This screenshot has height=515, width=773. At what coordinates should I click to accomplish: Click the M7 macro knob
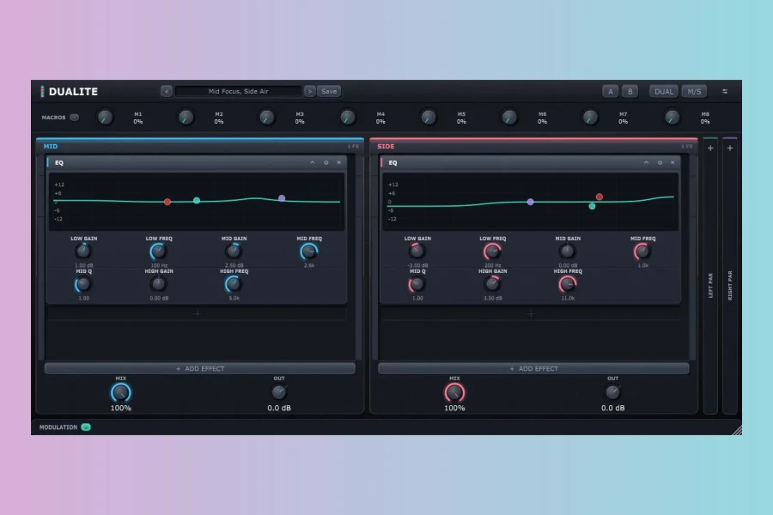coord(590,118)
